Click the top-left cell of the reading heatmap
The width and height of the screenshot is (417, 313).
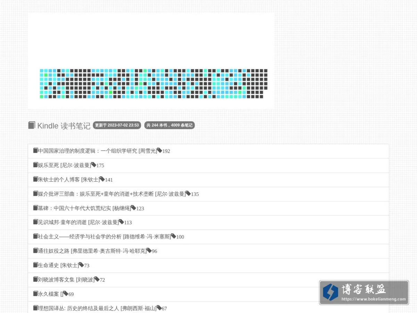click(42, 71)
